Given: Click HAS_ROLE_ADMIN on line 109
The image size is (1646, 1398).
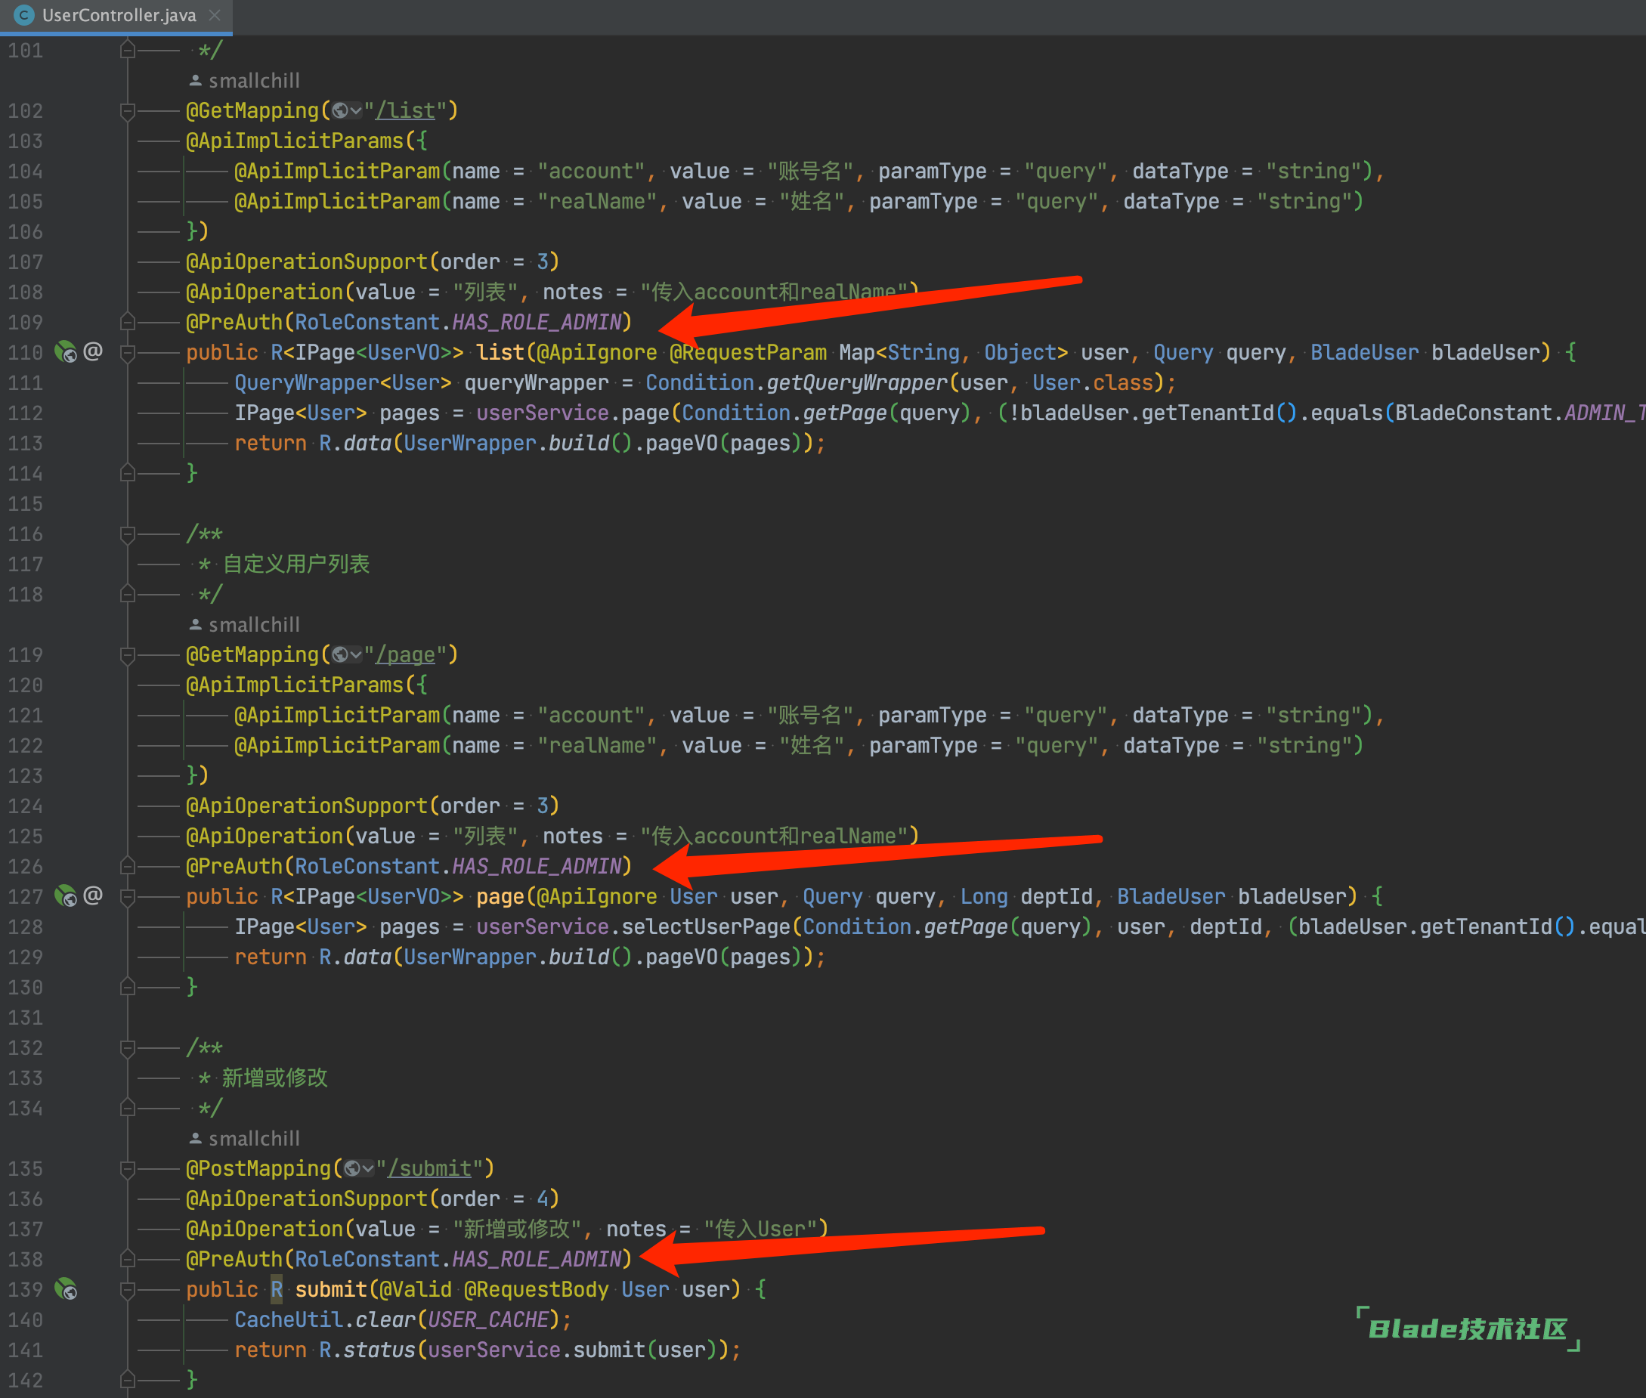Looking at the screenshot, I should (x=537, y=323).
